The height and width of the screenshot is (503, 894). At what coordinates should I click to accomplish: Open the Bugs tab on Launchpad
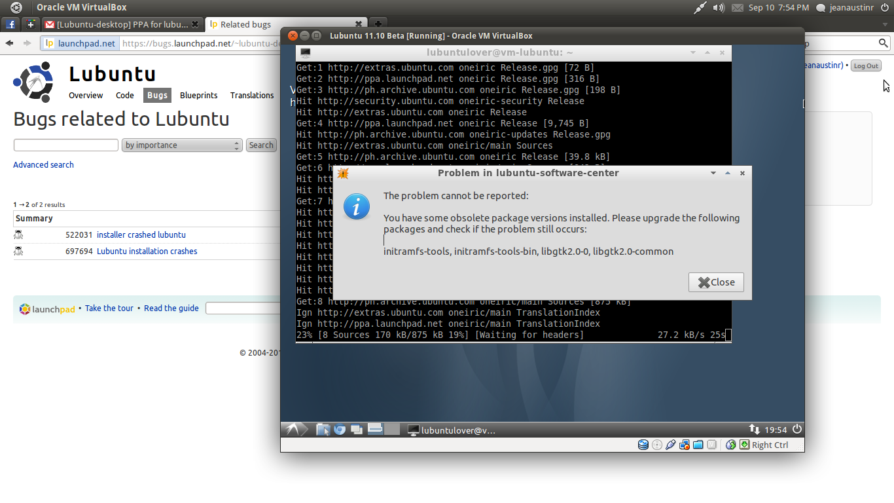coord(157,95)
